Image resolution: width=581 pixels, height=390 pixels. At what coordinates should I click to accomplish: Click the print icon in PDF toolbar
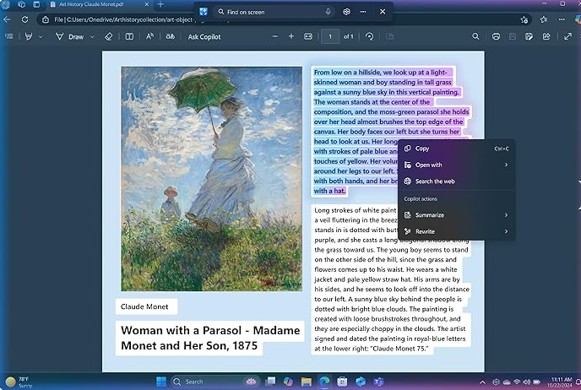[496, 36]
